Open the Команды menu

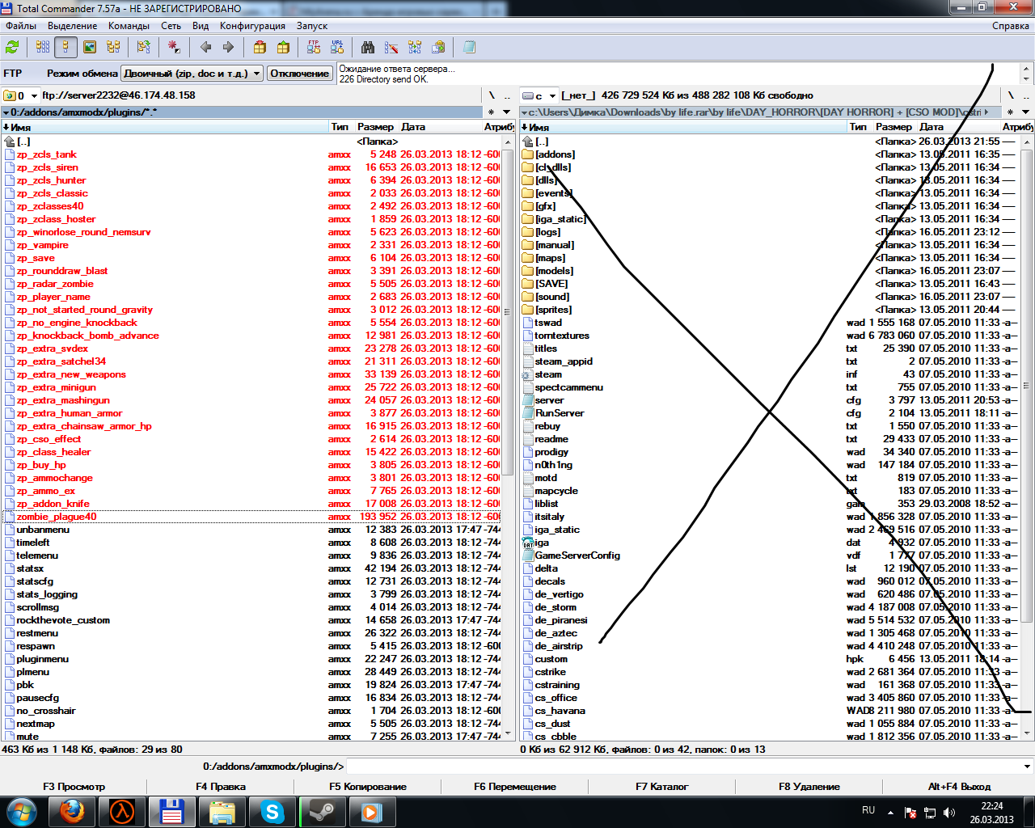point(129,26)
